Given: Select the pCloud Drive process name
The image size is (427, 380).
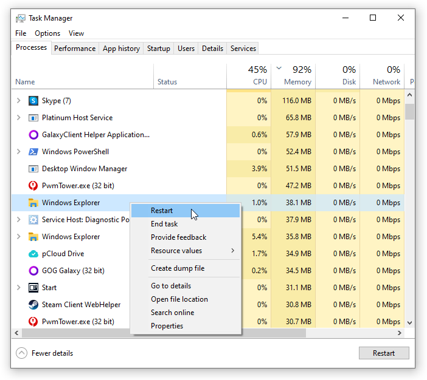Looking at the screenshot, I should pyautogui.click(x=63, y=254).
